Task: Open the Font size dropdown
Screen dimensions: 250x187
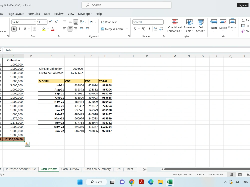Action: [46, 22]
